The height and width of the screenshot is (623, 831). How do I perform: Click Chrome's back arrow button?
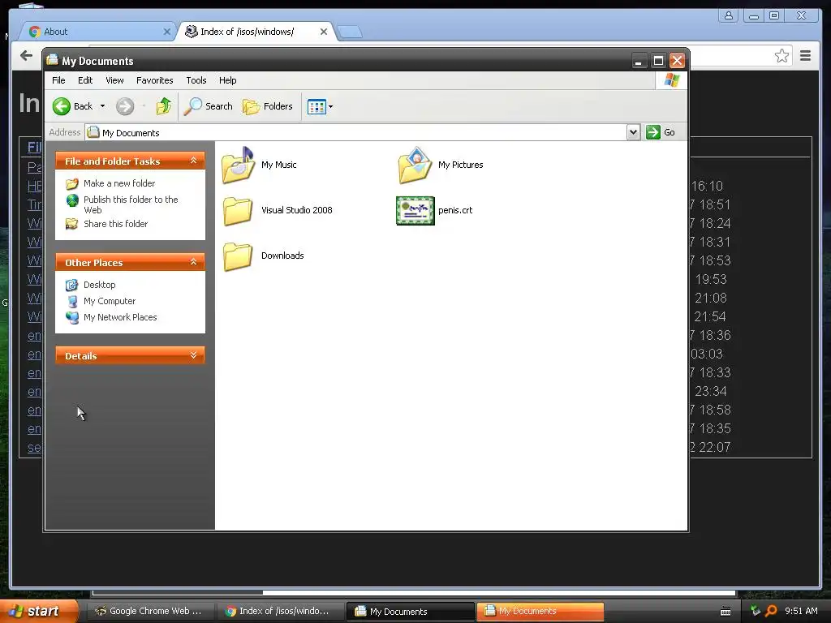pos(26,56)
